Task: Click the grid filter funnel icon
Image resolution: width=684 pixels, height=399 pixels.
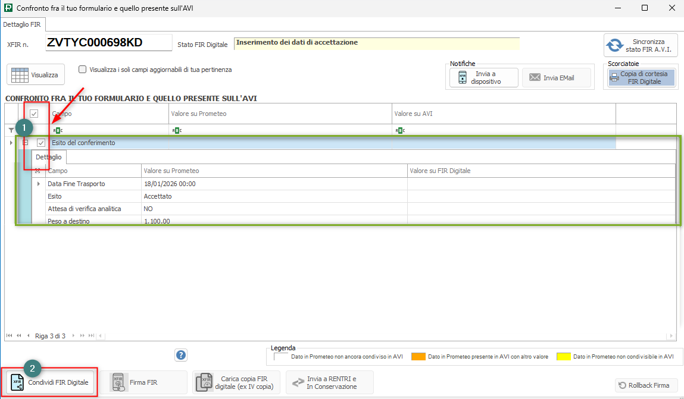Action: [x=11, y=130]
